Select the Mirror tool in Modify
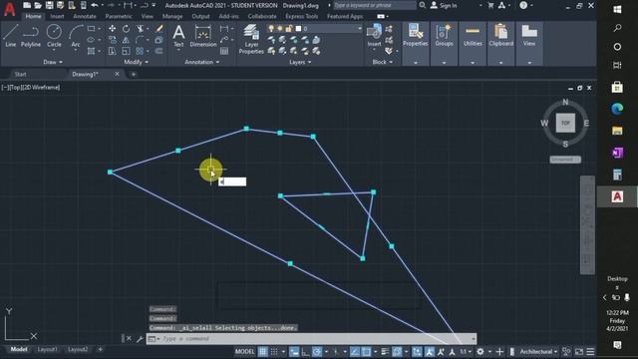 (x=127, y=40)
